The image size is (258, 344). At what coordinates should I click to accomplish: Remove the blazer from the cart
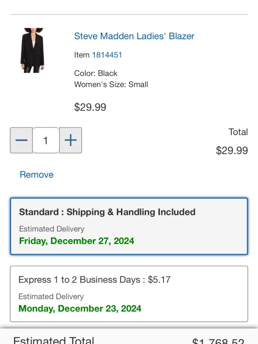(x=37, y=175)
